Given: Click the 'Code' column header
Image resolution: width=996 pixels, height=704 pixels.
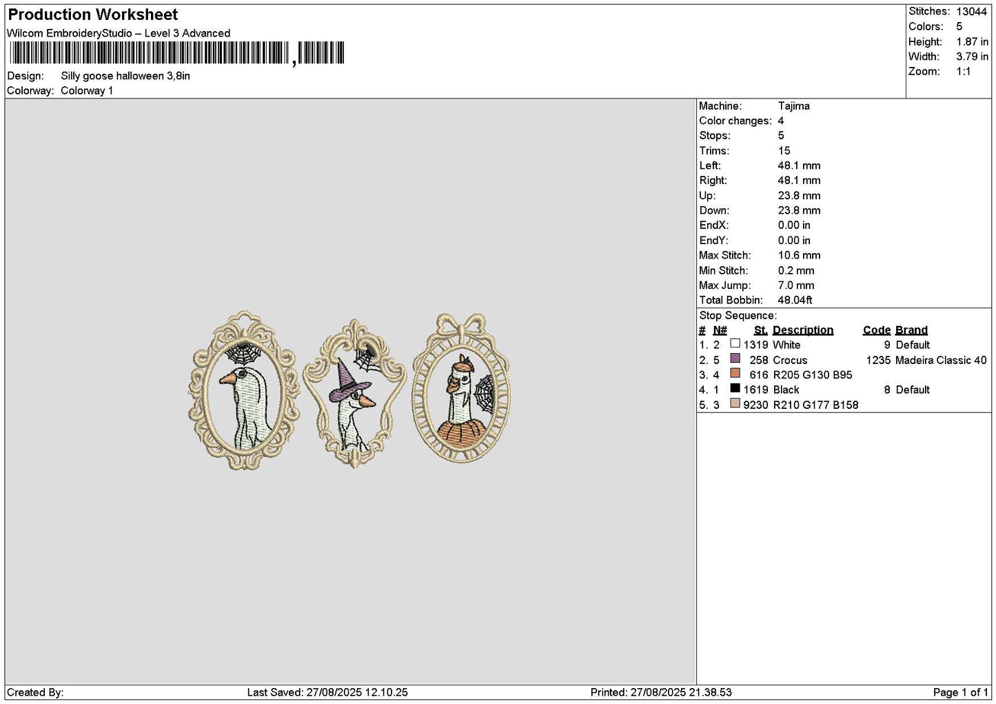Looking at the screenshot, I should (x=876, y=330).
